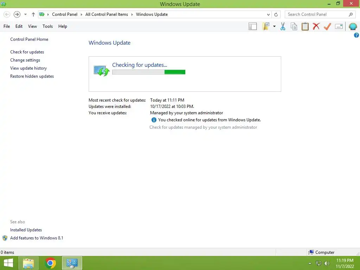Open the File menu

(x=7, y=26)
